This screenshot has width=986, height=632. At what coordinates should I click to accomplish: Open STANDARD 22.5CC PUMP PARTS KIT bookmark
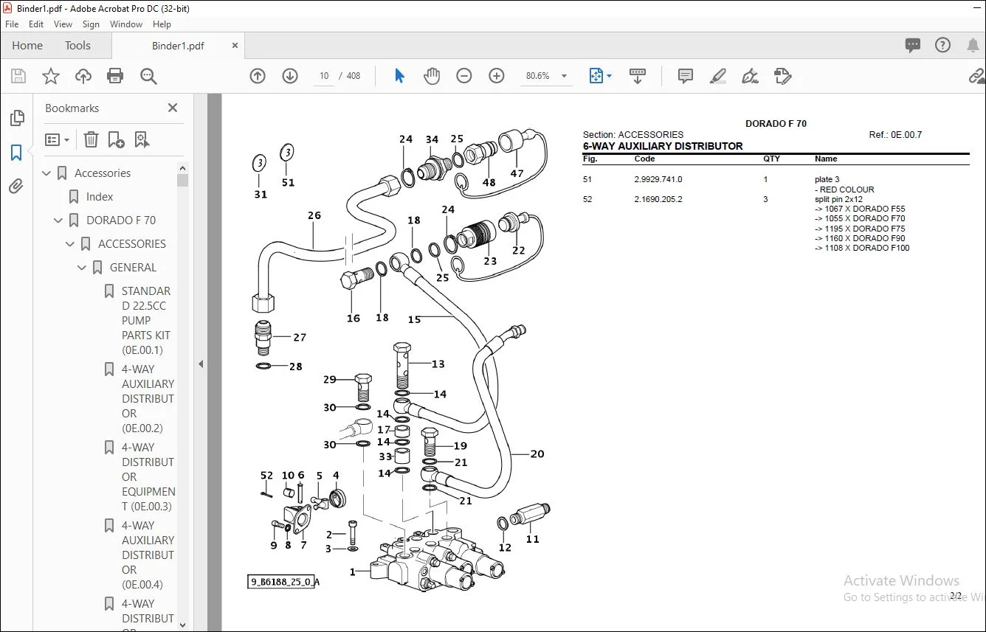click(146, 321)
